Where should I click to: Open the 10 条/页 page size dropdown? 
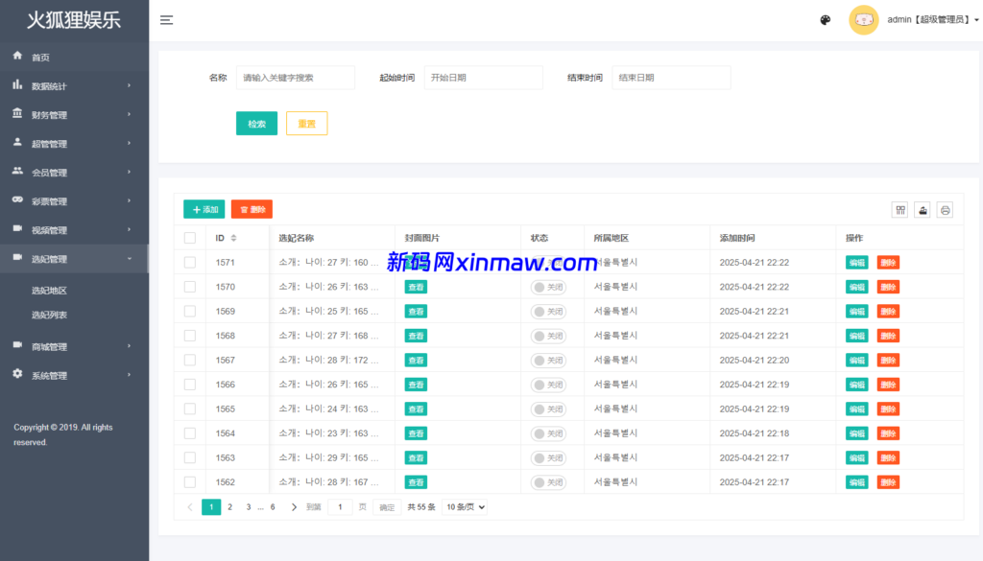[465, 507]
